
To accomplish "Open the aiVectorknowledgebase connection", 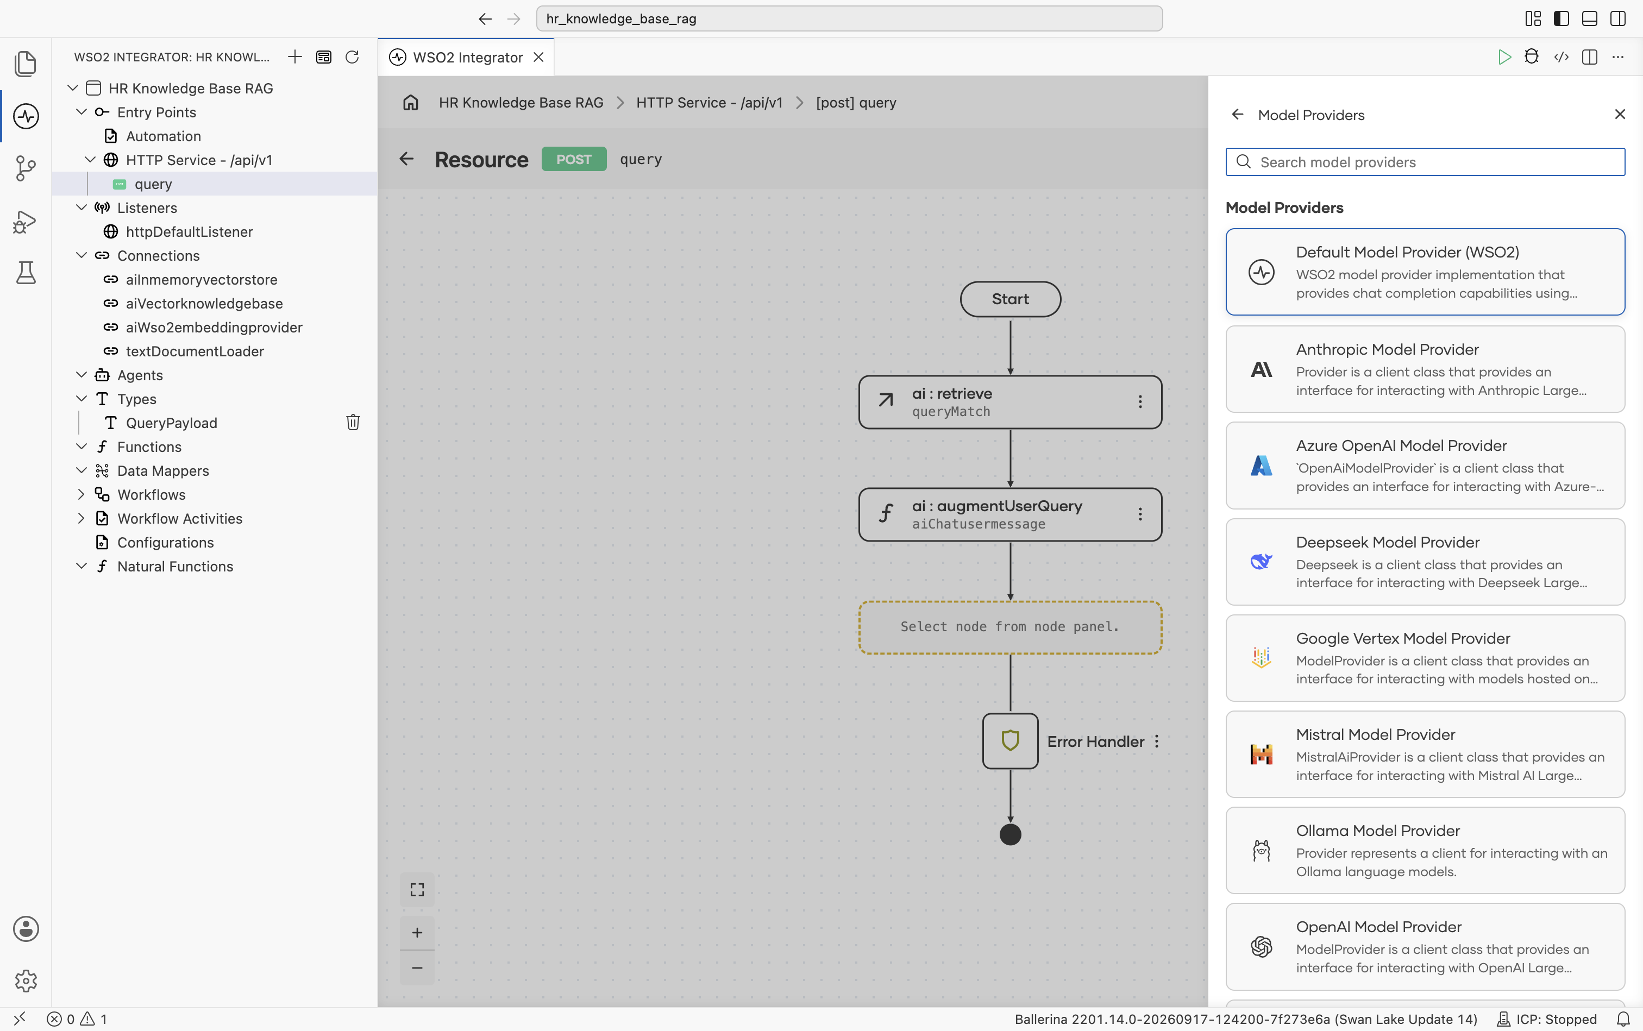I will pos(204,304).
